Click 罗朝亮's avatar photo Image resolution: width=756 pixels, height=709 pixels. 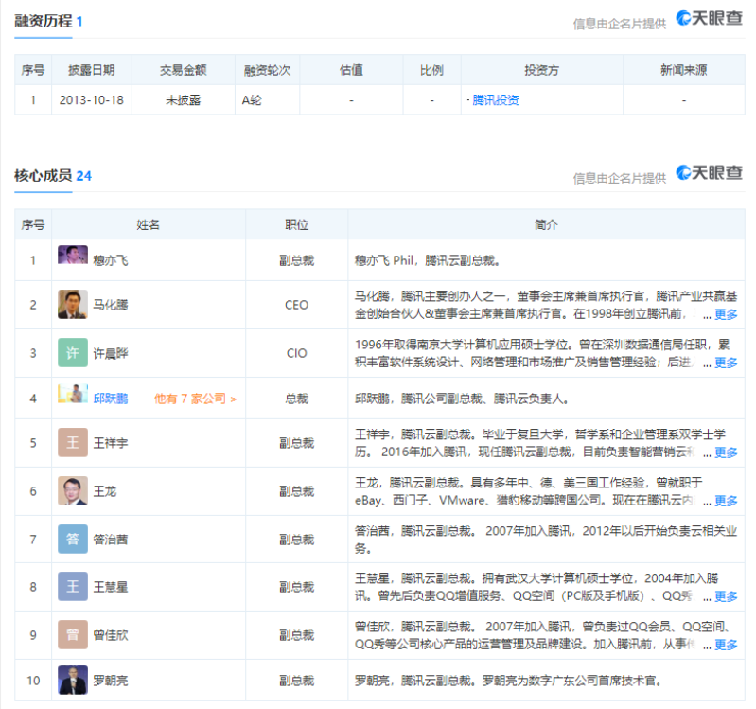tap(73, 680)
